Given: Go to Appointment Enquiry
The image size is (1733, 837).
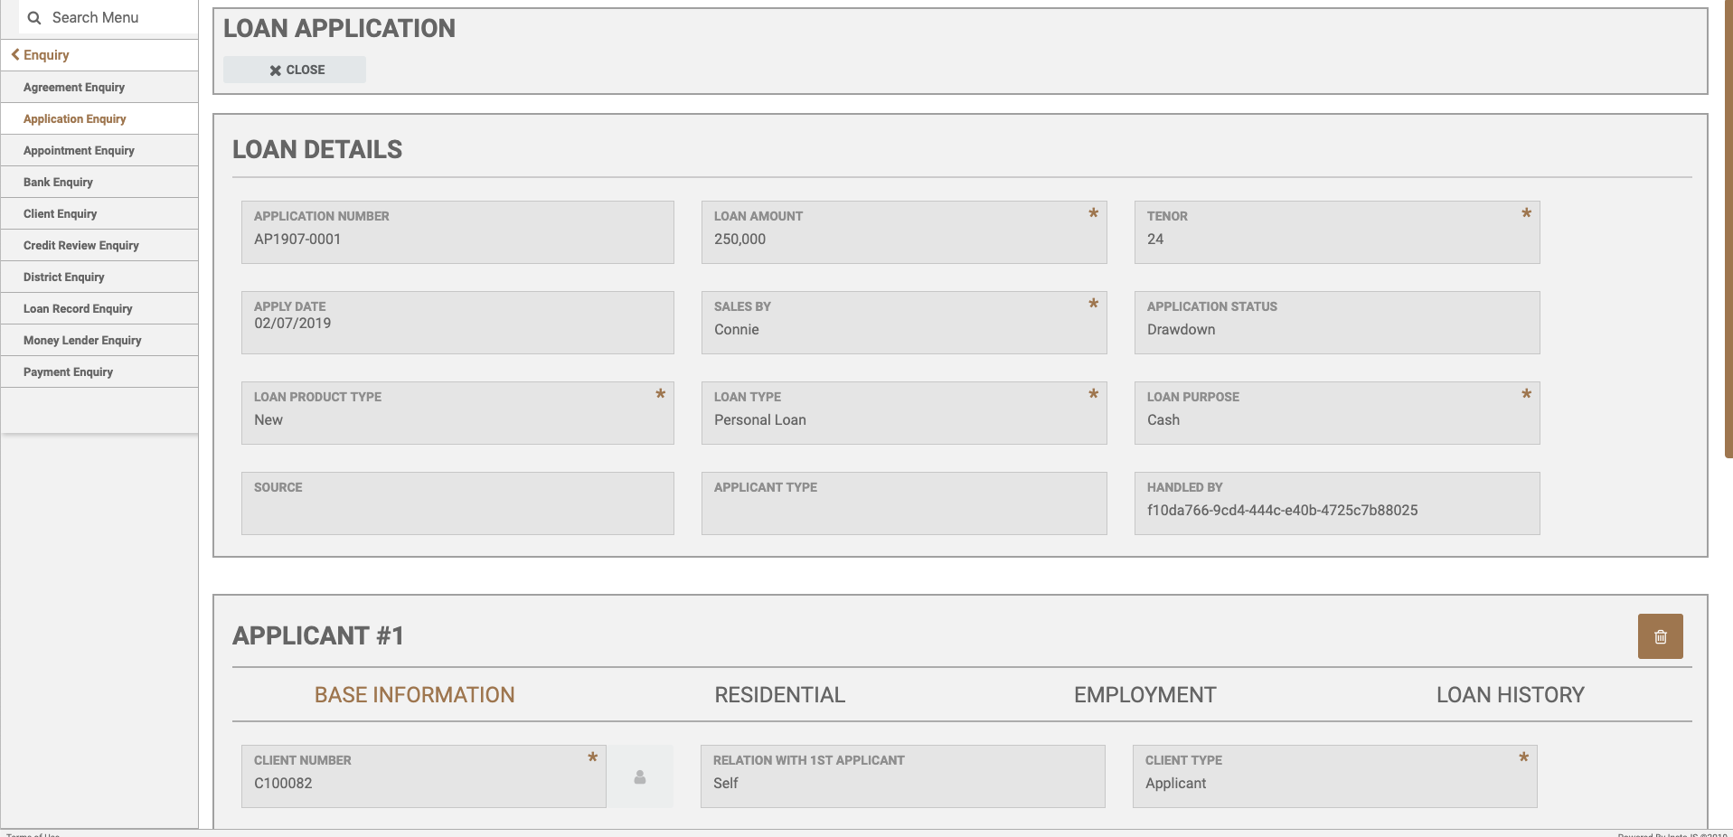Looking at the screenshot, I should 79,151.
